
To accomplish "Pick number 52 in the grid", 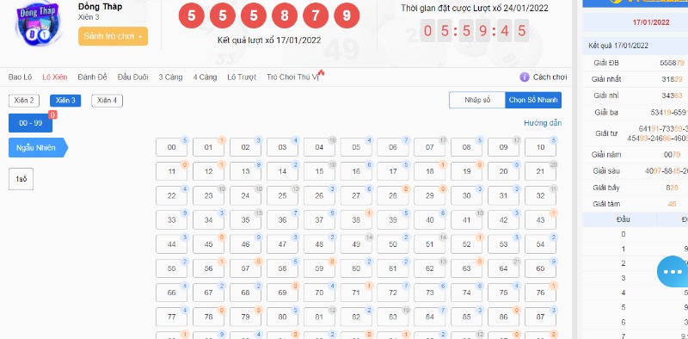I will 466,244.
